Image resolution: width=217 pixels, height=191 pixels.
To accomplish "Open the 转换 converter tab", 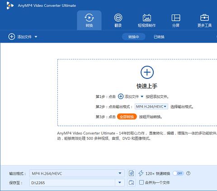I will point(89,20).
